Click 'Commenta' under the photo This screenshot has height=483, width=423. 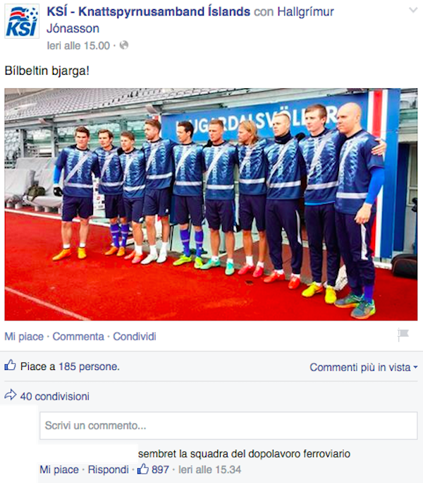click(78, 336)
